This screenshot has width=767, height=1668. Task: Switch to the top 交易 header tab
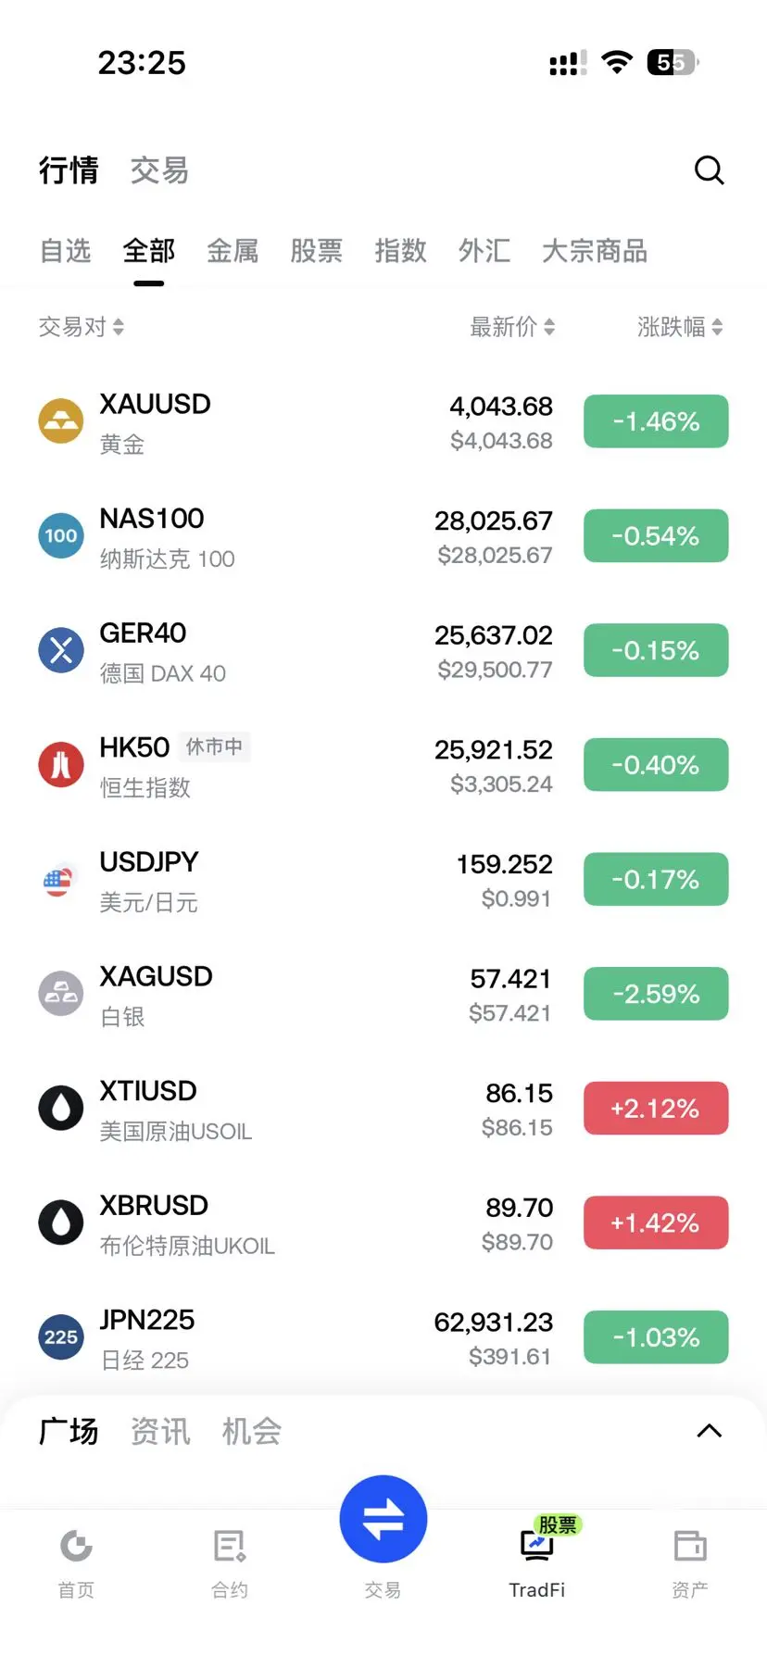[159, 170]
